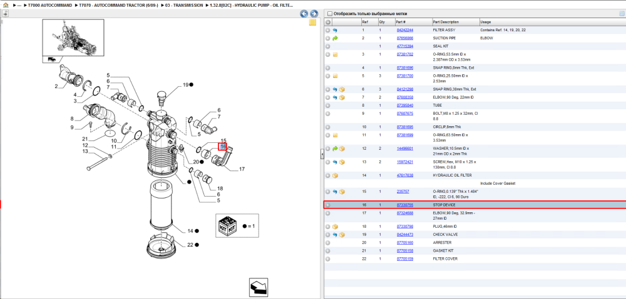Click callout number 13 in the diagram
Screen dimensions: 626x299
(x=85, y=151)
